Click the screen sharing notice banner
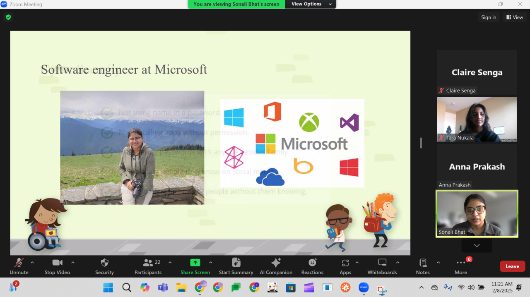The image size is (530, 297). click(236, 4)
